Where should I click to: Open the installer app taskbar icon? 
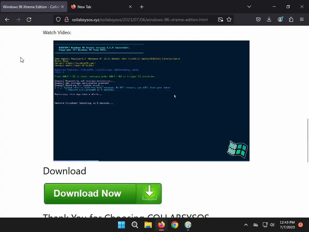click(188, 225)
